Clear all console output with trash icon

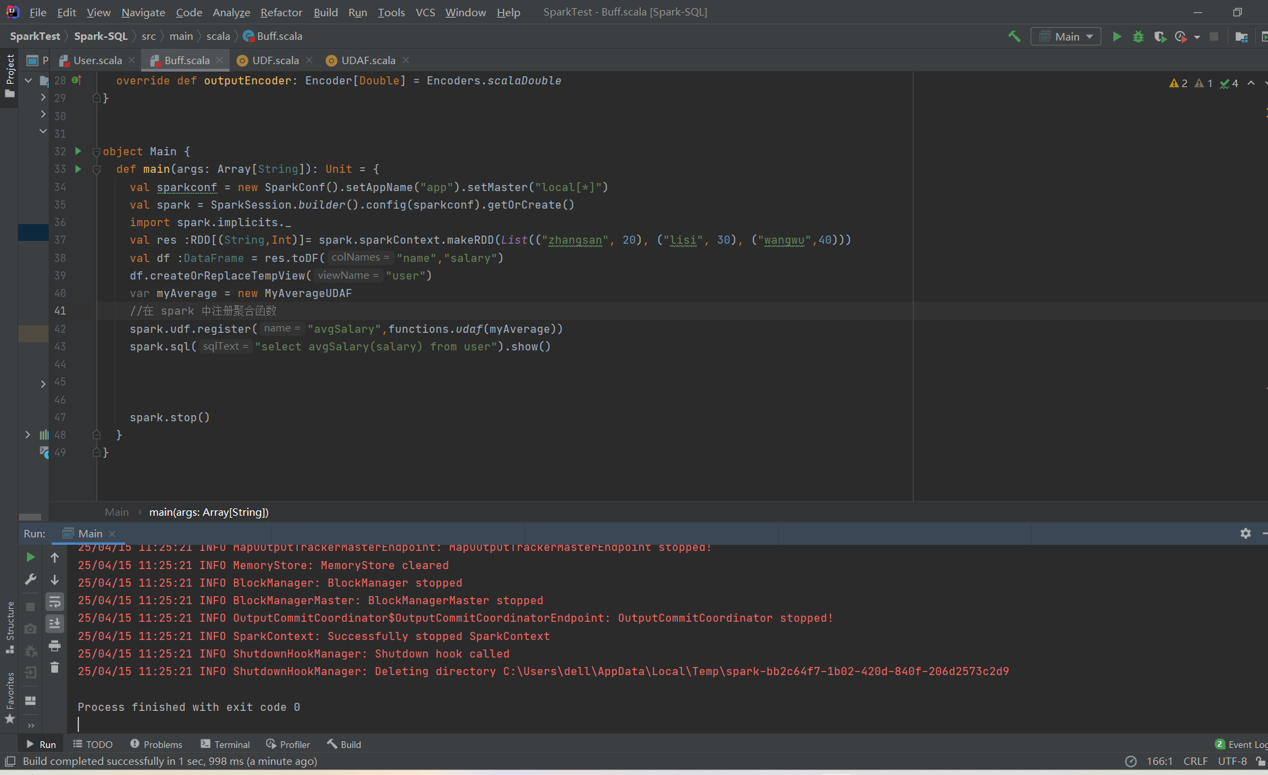pos(55,668)
